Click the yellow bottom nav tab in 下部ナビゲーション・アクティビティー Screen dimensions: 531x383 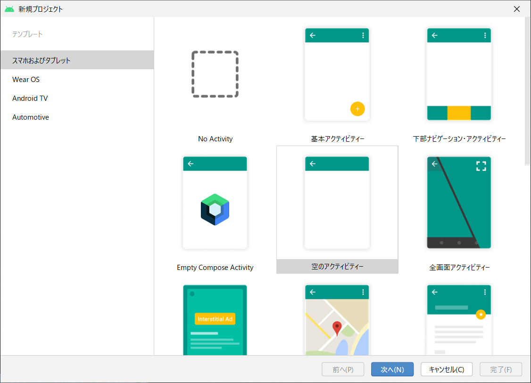[459, 113]
